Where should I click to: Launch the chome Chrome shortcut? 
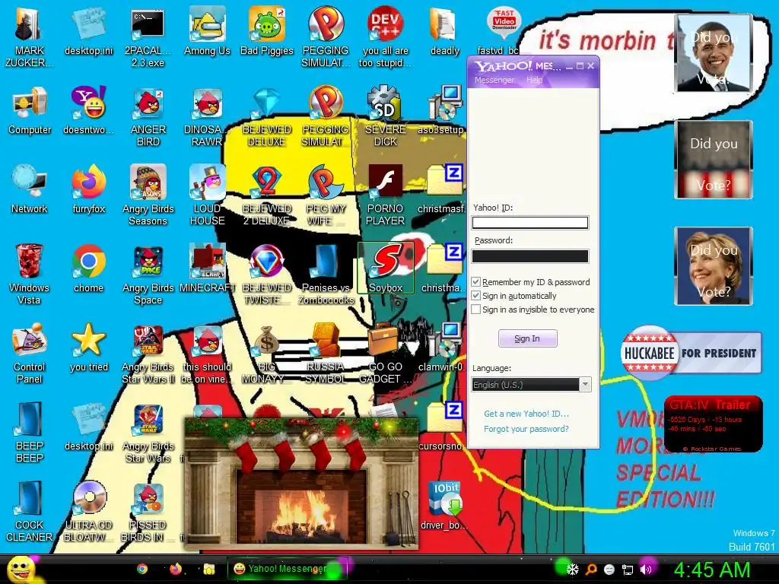(89, 268)
